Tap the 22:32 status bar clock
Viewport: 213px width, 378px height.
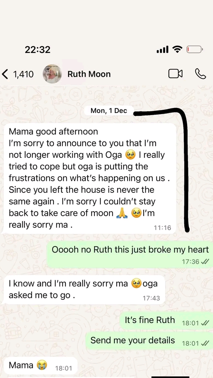click(x=37, y=50)
